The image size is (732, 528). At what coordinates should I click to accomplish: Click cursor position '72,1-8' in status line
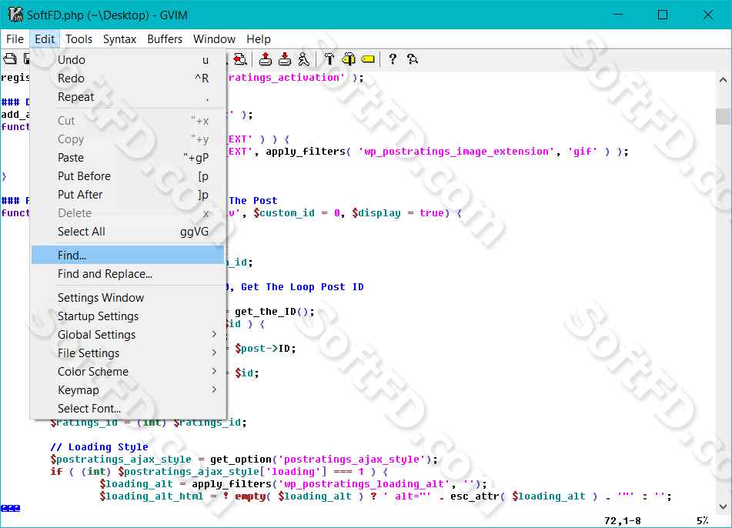[622, 520]
